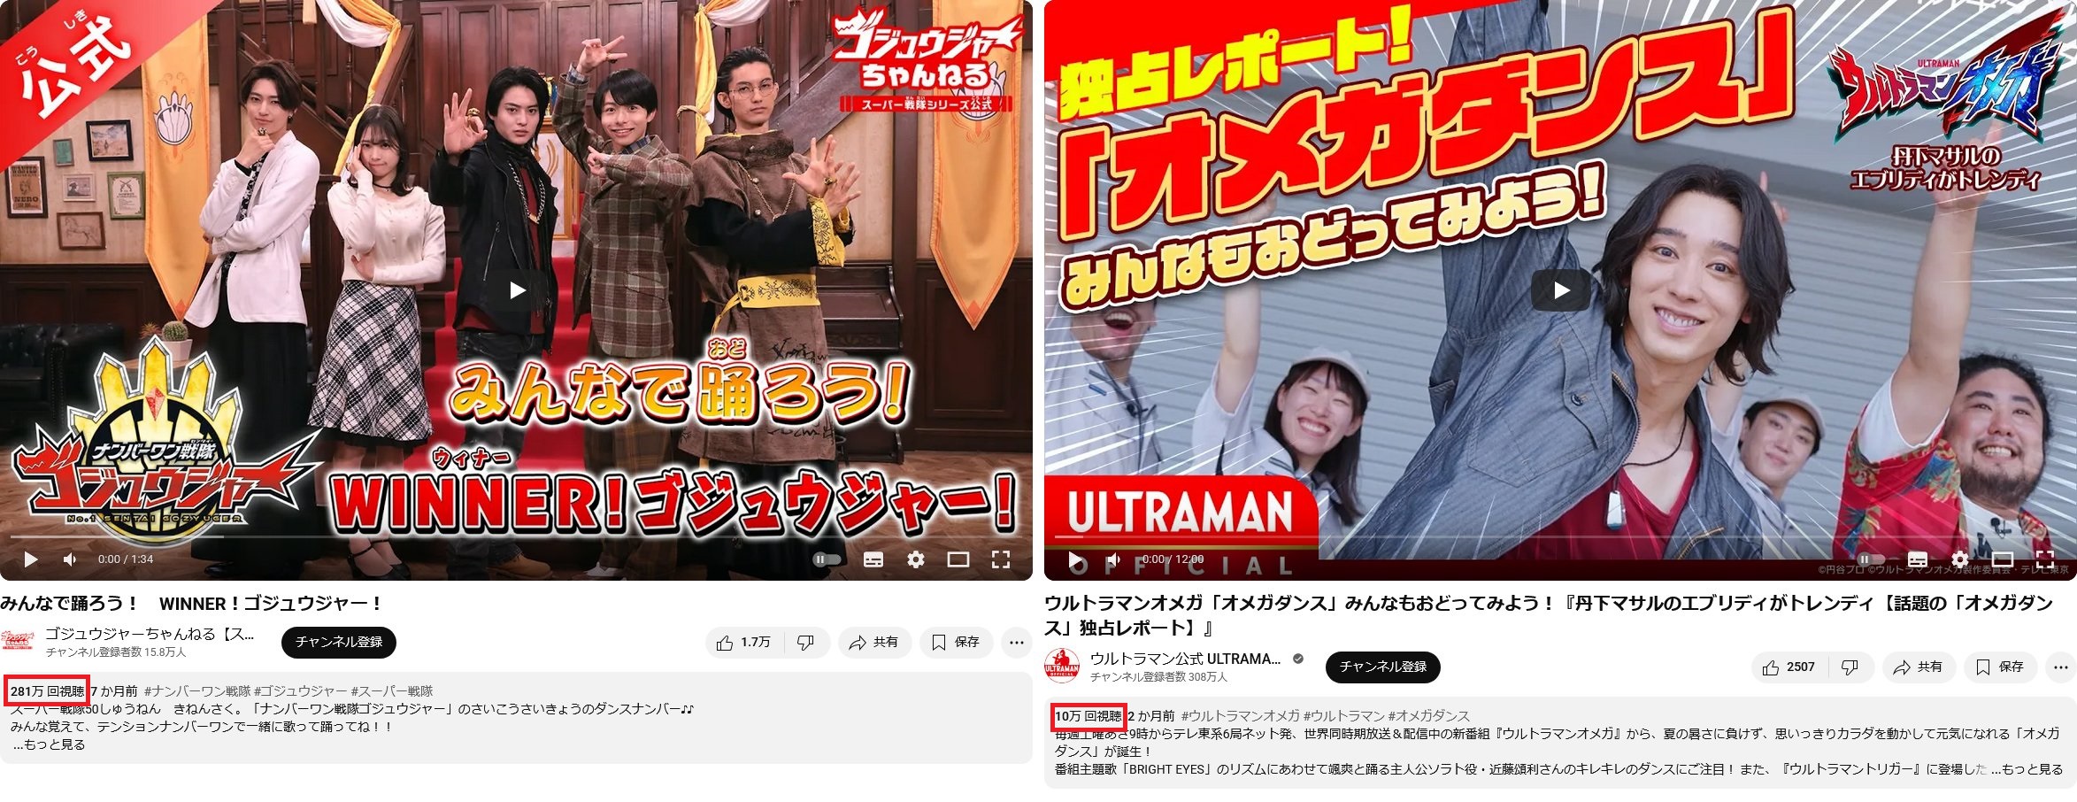Click the #ゴジュウジャー hashtag
The image size is (2077, 802).
(300, 691)
